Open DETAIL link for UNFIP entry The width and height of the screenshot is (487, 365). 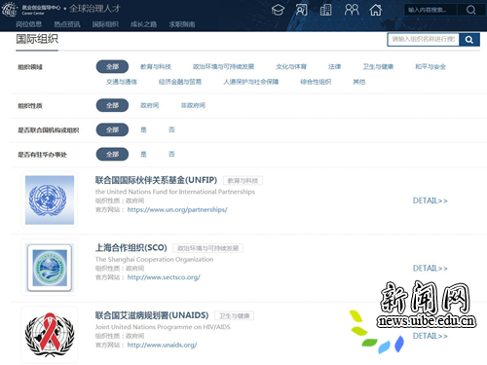coord(430,201)
